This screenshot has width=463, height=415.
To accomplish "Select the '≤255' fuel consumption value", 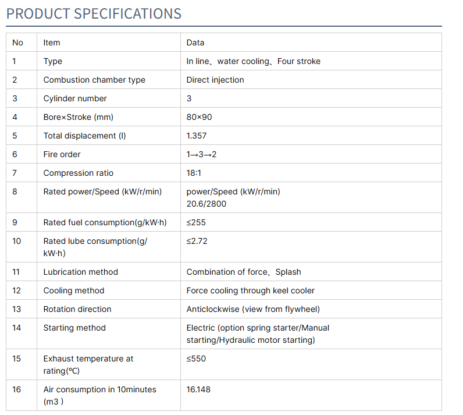I will point(196,222).
